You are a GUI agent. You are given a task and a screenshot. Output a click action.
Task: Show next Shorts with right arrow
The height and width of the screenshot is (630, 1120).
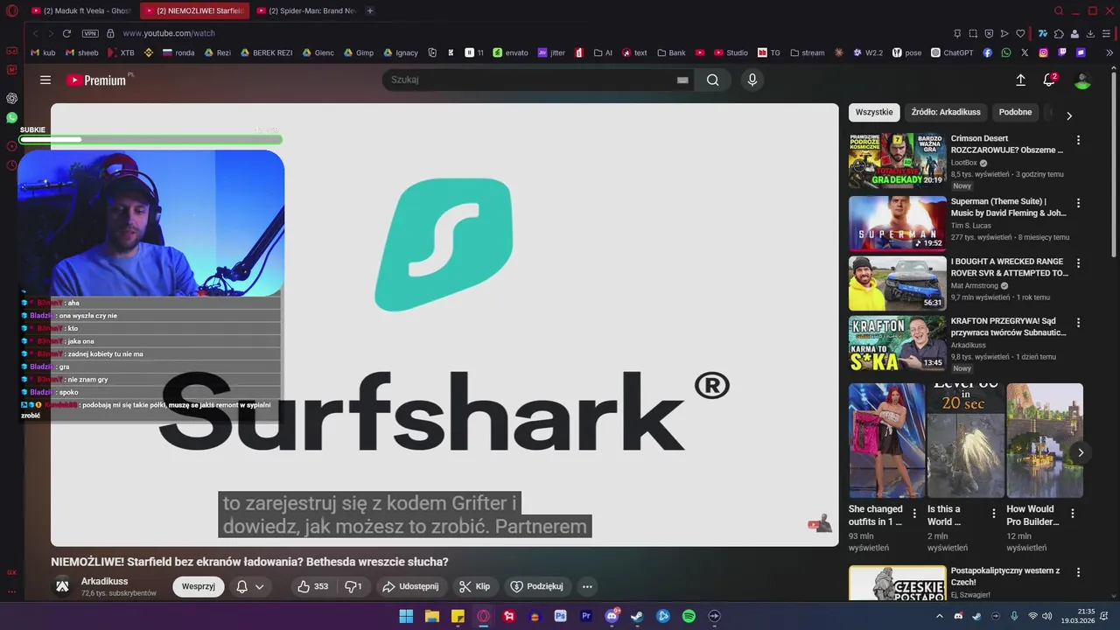[1081, 452]
